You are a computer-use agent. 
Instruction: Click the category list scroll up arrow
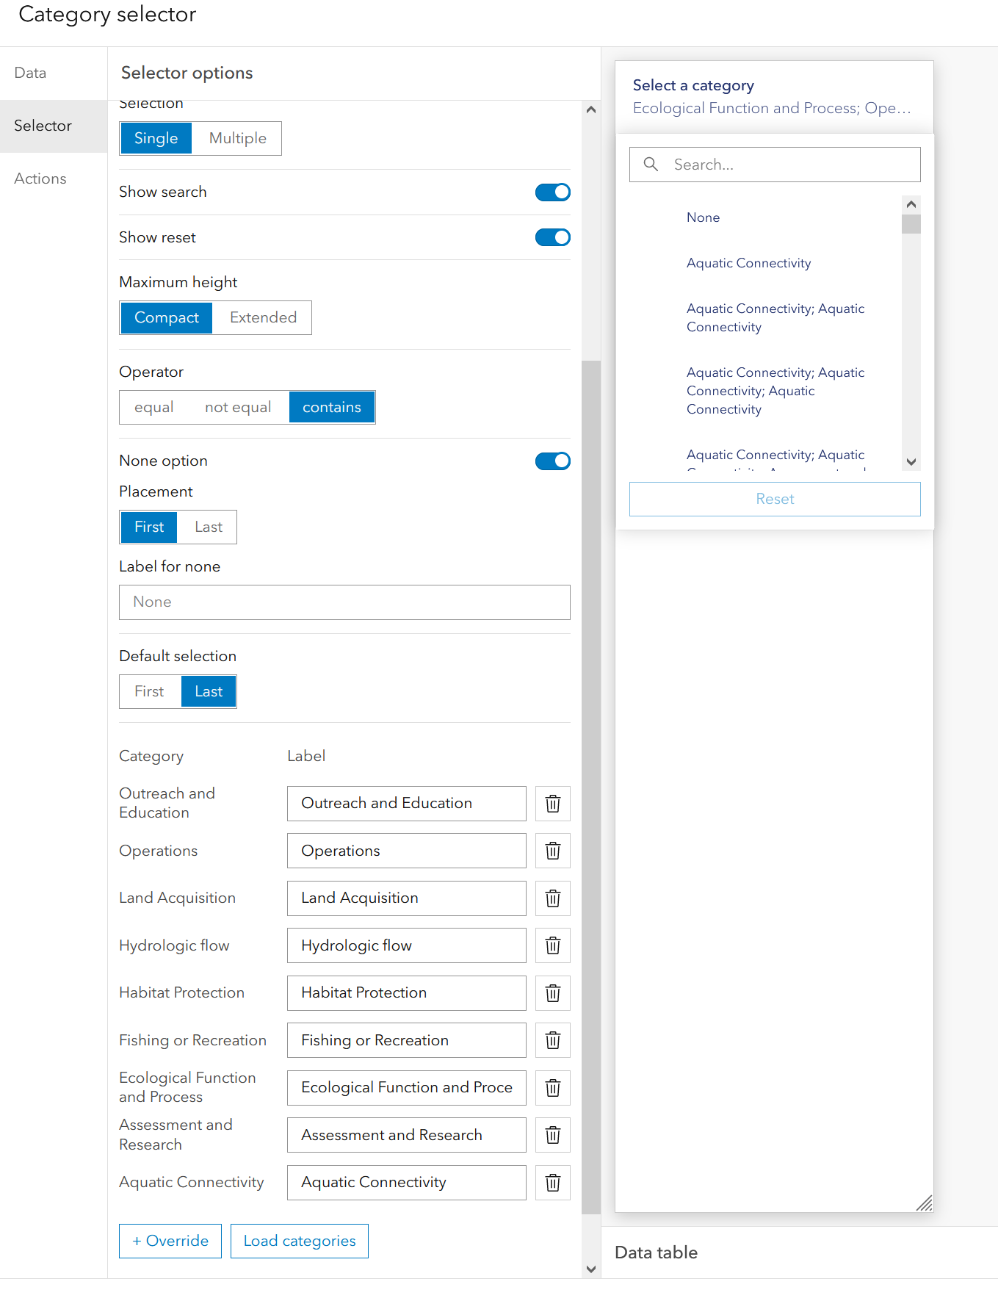911,204
